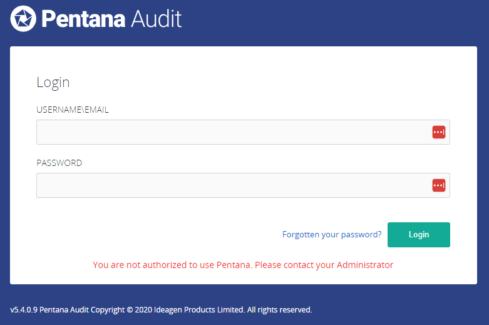Screen dimensions: 489x325
Task: Click the Ideagen Products Limited copyright text
Action: pos(199,310)
